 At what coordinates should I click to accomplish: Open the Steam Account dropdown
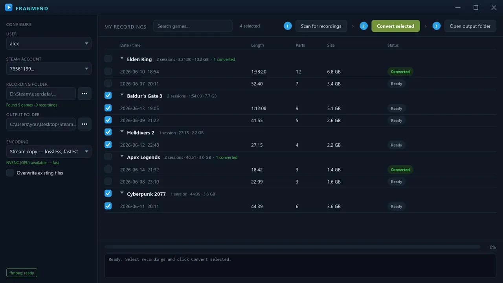[49, 69]
